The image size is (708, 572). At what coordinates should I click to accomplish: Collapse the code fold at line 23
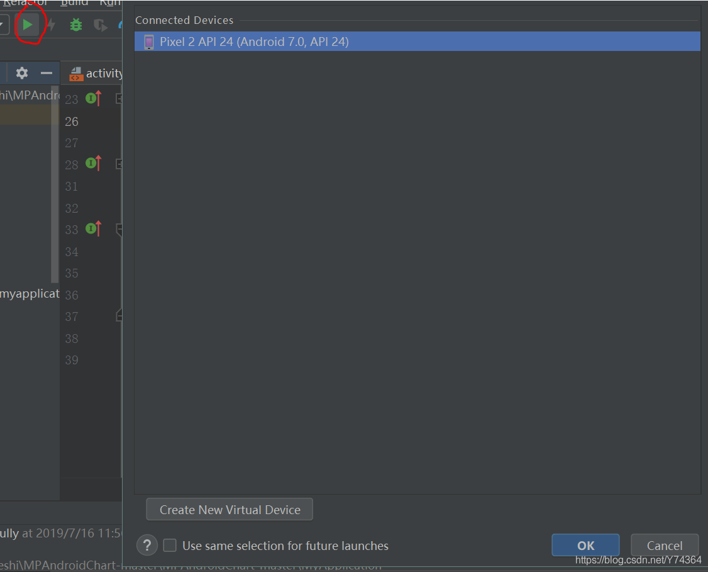click(118, 99)
